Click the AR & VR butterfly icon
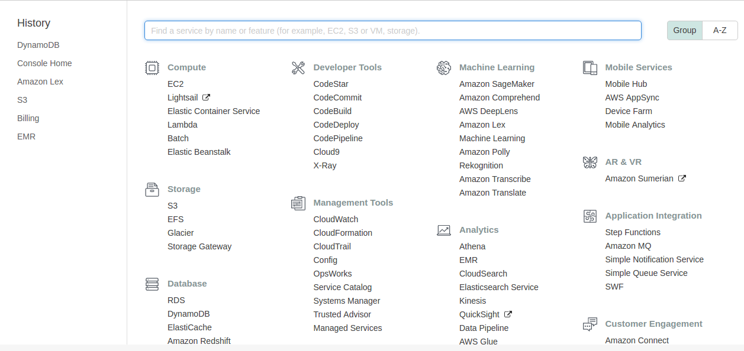Image resolution: width=744 pixels, height=351 pixels. pos(590,162)
